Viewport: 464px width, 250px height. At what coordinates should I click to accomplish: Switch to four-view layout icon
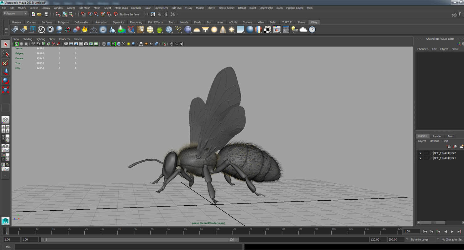click(x=5, y=129)
